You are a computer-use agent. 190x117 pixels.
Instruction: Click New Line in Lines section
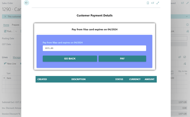tap(10, 63)
